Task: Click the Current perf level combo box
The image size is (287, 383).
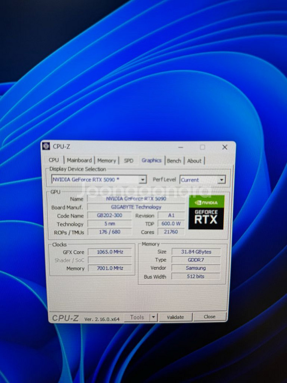Action: point(202,180)
